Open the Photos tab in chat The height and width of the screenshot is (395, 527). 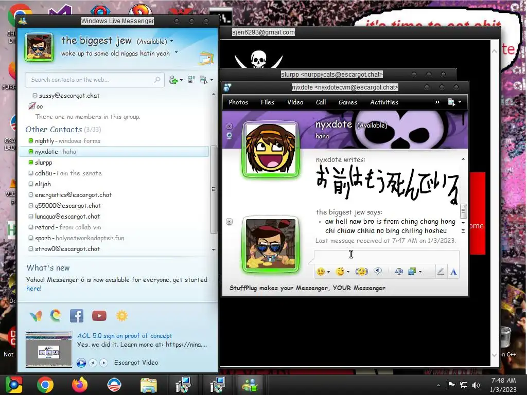click(x=238, y=102)
